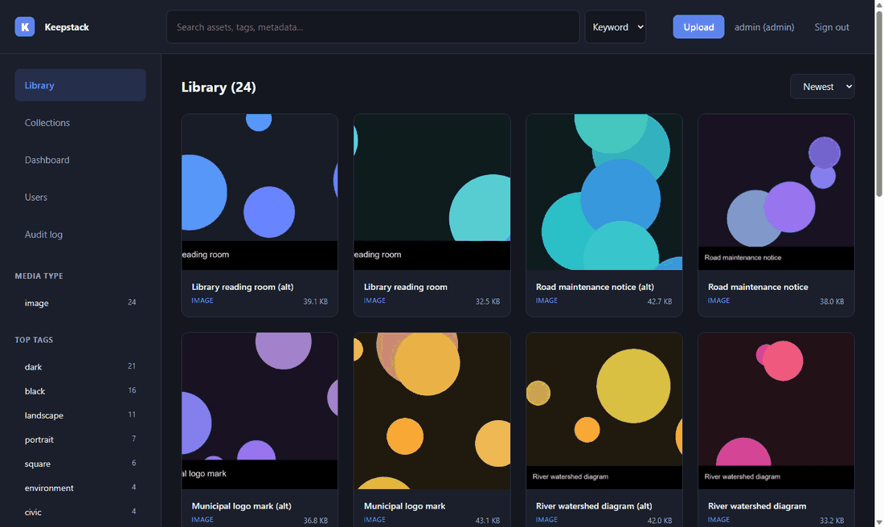The image size is (884, 527).
Task: Filter by the portrait tag
Action: (x=80, y=439)
